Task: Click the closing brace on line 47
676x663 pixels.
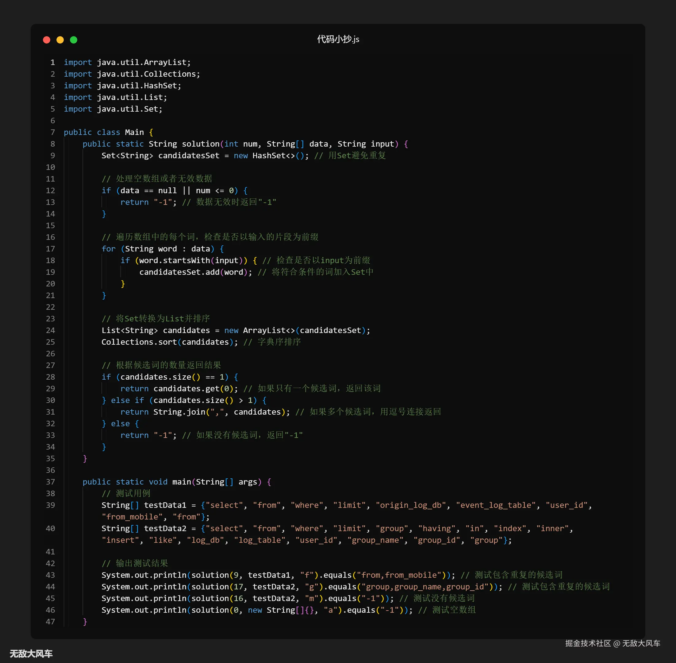Action: (x=85, y=622)
